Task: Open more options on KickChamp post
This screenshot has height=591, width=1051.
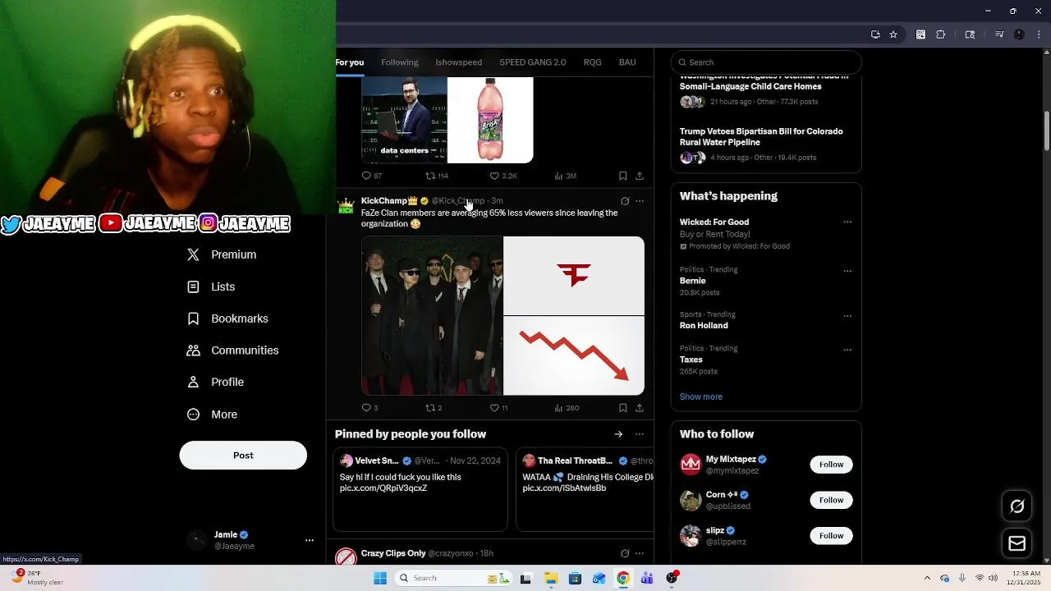Action: click(x=640, y=201)
